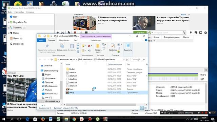
Task: Open Microsoft Edge from the taskbar
Action: (x=27, y=119)
